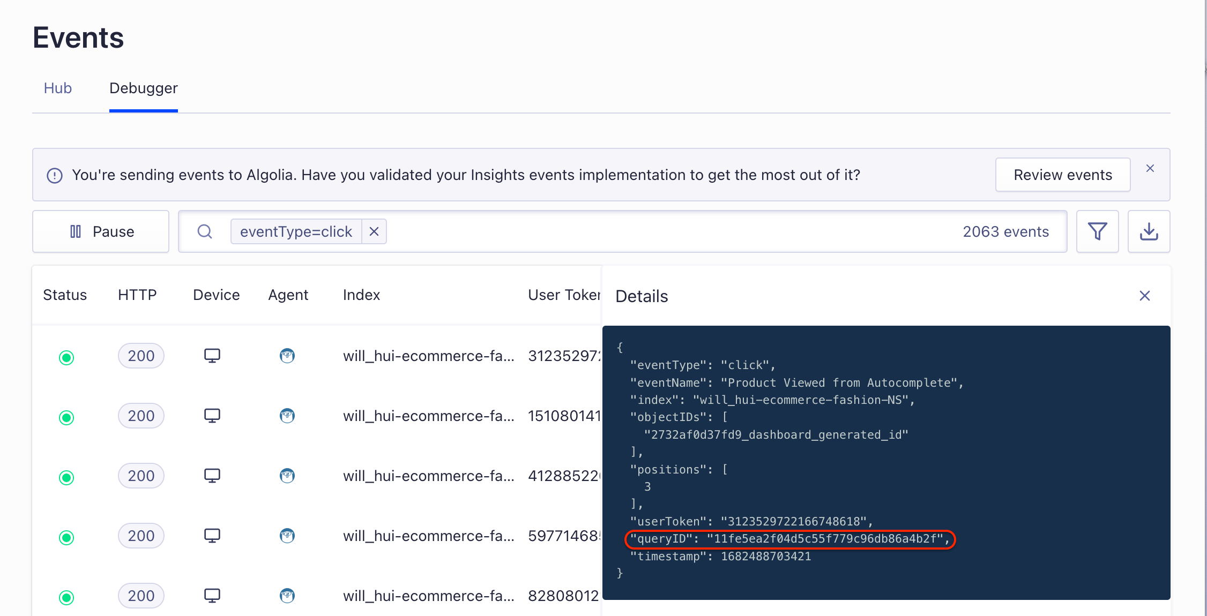Open index name in token 31235297 row
The height and width of the screenshot is (616, 1207).
[x=428, y=356]
